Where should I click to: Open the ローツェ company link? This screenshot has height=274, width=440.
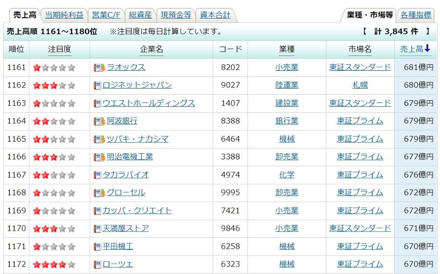[118, 264]
